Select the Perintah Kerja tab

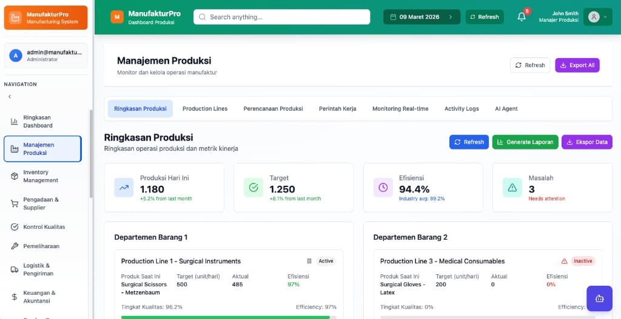337,109
